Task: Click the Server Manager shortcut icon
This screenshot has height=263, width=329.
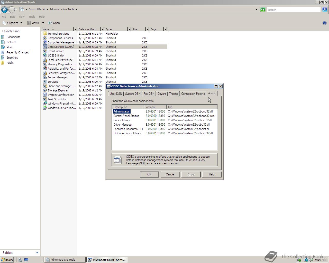Action: coord(45,77)
